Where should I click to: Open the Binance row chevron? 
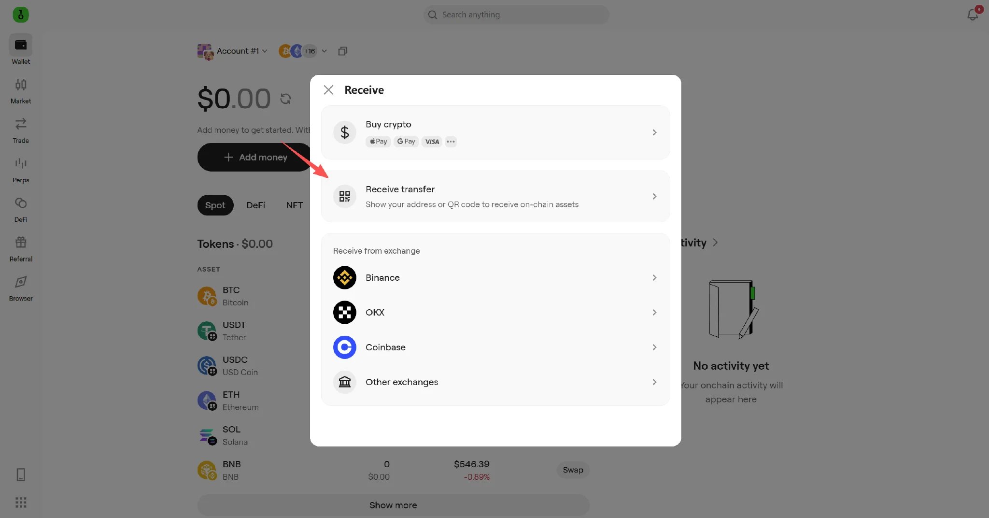coord(654,278)
